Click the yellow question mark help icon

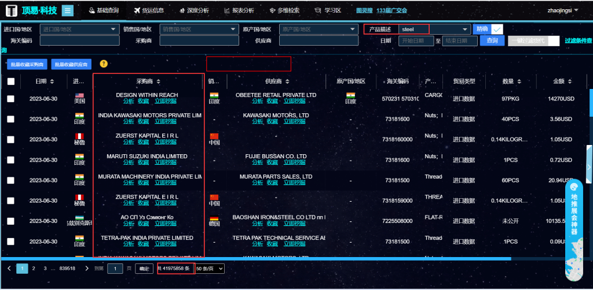pos(104,64)
